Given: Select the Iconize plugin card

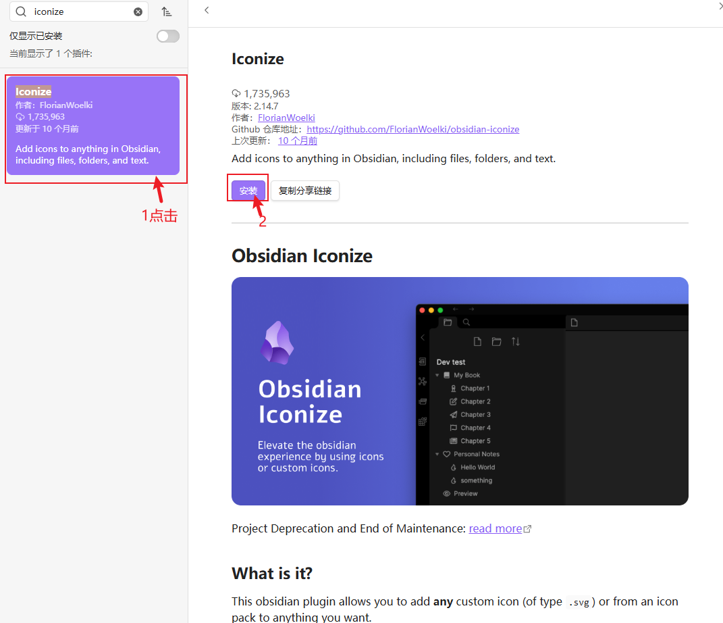Looking at the screenshot, I should point(93,126).
